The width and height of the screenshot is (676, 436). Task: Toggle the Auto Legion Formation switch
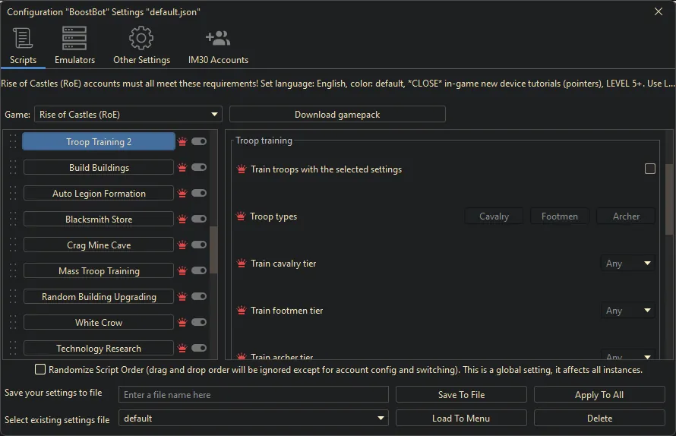[199, 193]
